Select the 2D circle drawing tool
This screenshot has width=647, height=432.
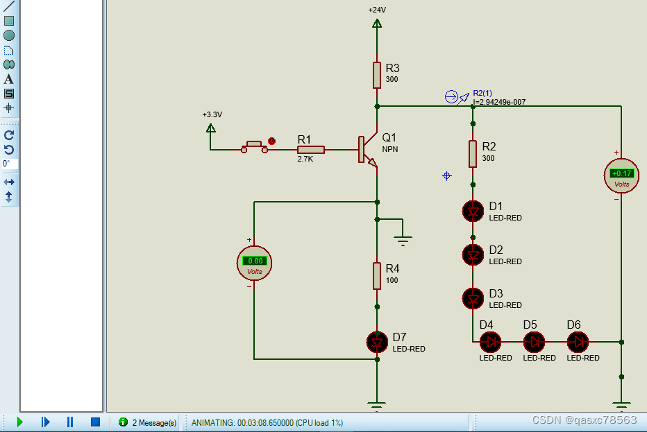[x=8, y=35]
